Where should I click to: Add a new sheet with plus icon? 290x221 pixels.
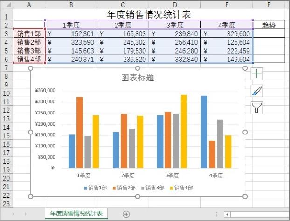click(126, 214)
